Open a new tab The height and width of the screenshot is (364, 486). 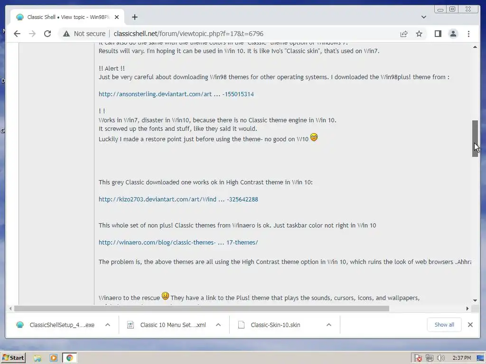134,17
